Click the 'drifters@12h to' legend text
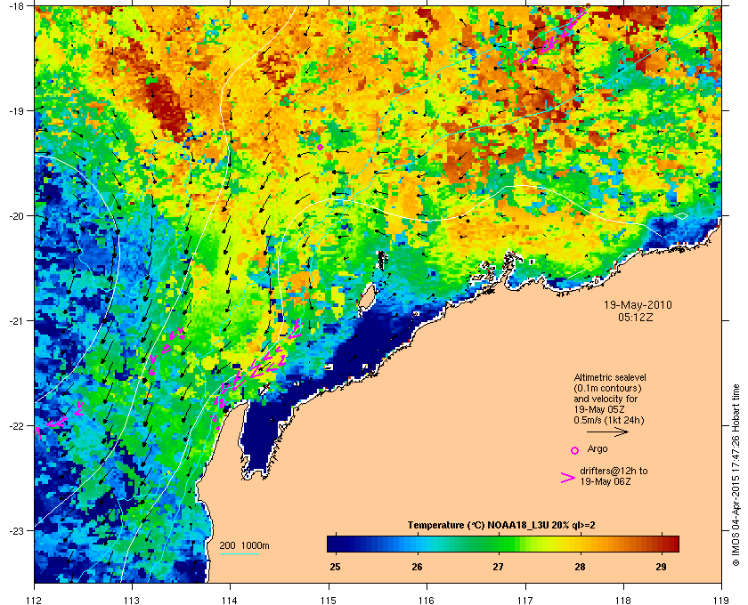The height and width of the screenshot is (605, 748). 614,471
